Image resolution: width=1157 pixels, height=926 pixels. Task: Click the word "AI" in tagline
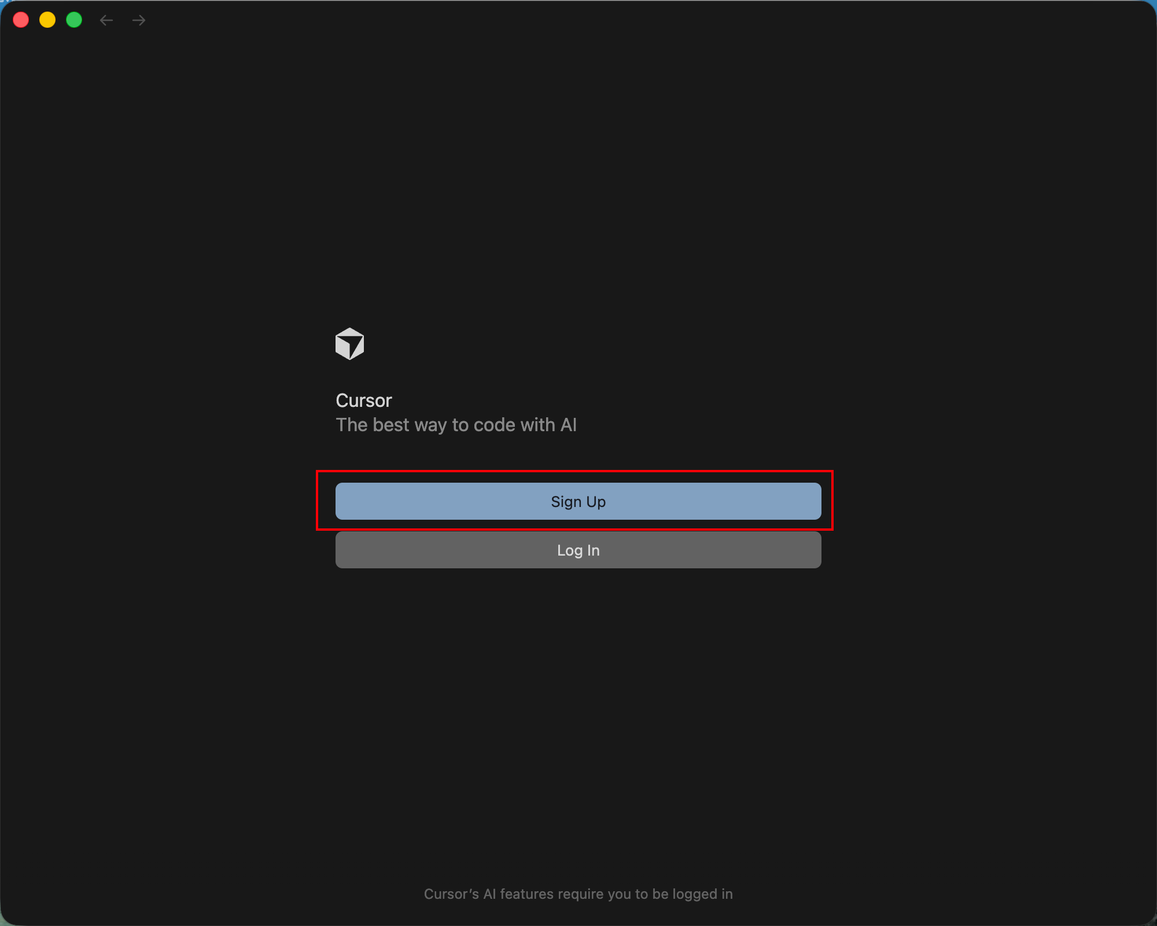coord(568,425)
